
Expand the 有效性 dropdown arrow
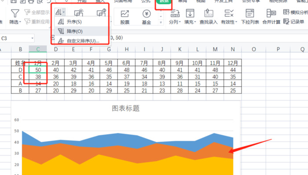tap(236, 22)
